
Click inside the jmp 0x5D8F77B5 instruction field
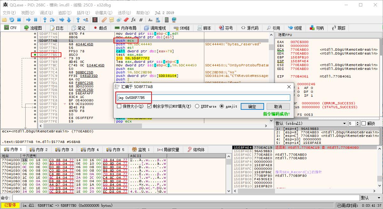pos(160,98)
